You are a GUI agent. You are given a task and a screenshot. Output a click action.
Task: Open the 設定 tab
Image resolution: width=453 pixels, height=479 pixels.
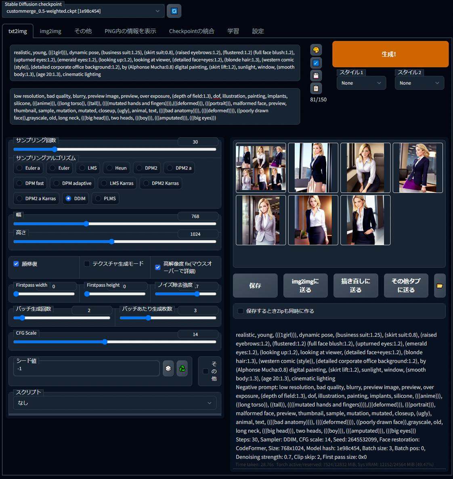(258, 31)
